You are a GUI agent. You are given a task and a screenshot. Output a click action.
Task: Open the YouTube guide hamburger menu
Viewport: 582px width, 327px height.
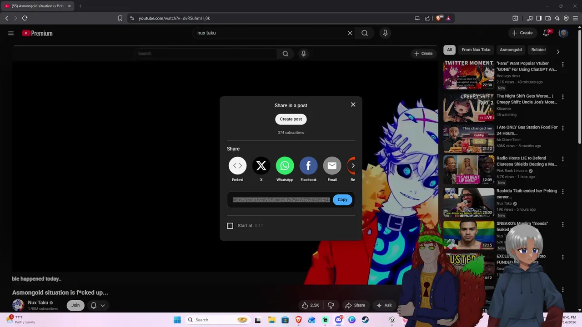pos(11,33)
